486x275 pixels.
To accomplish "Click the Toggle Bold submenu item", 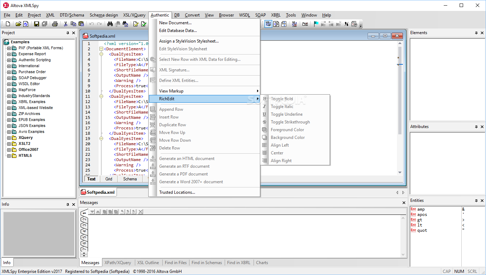I will pos(295,99).
